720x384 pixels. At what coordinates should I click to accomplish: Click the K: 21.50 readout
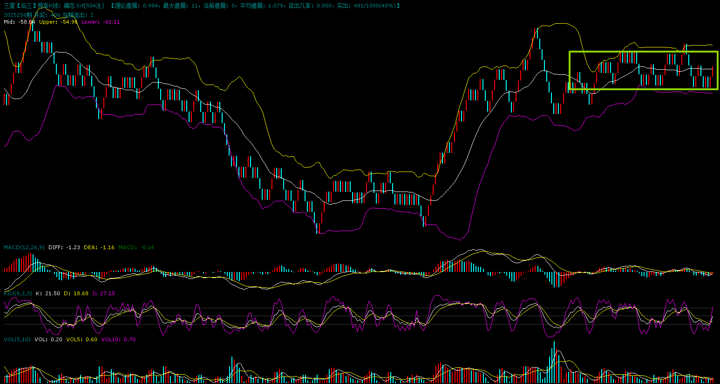click(48, 293)
